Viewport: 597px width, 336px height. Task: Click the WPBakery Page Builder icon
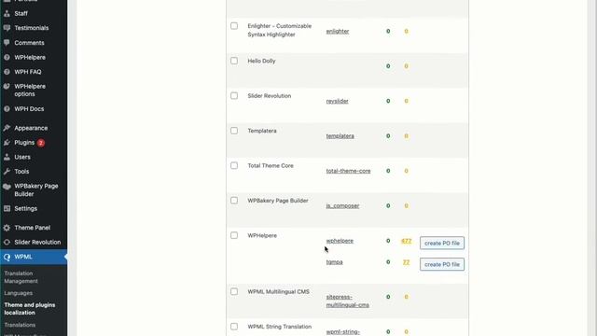click(7, 187)
